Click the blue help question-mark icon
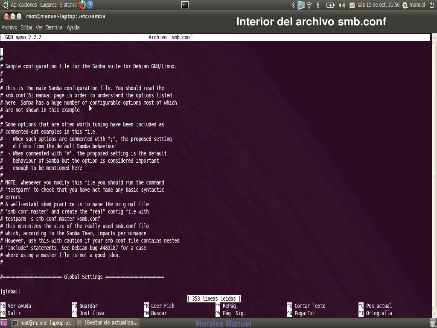The image size is (437, 328). (90, 5)
